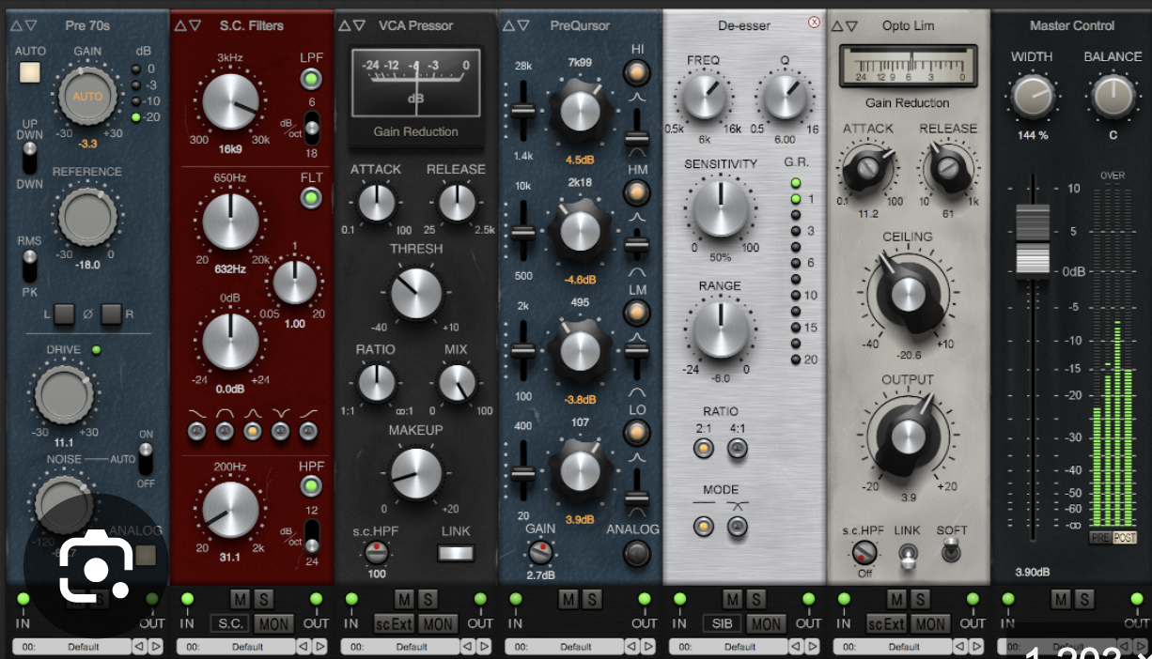This screenshot has height=659, width=1152.
Task: Toggle the AUTO gain button in Pre 70s
Action: click(31, 71)
